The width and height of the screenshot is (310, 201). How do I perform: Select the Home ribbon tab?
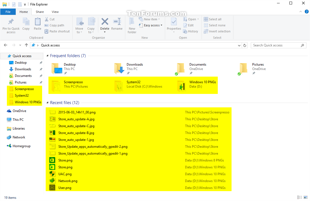click(24, 12)
